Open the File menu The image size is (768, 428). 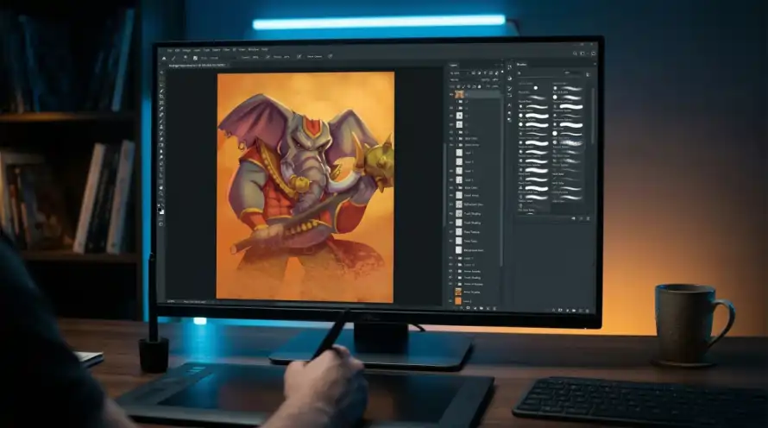pos(169,50)
